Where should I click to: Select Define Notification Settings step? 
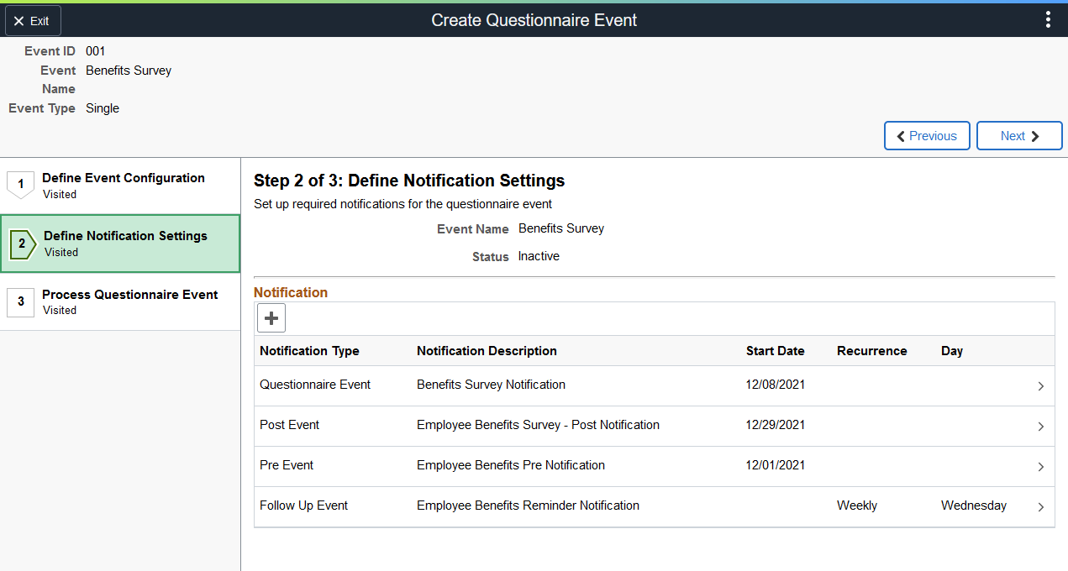coord(125,236)
